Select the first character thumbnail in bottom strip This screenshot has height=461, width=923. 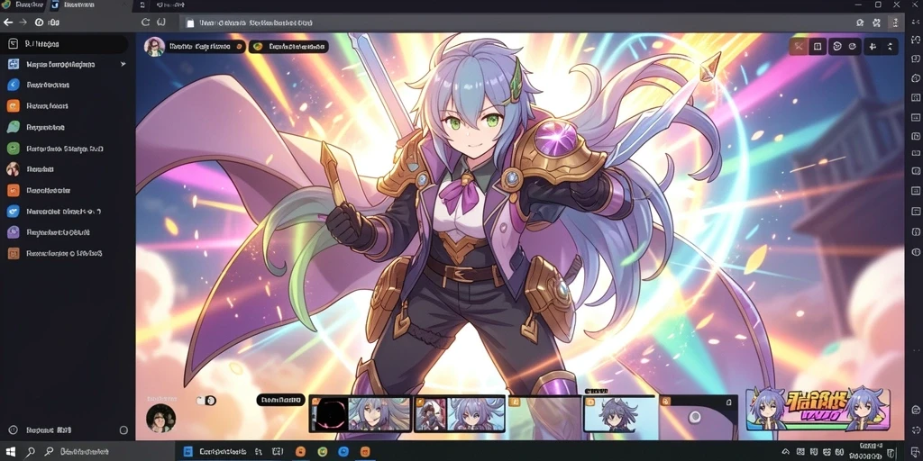(x=360, y=414)
